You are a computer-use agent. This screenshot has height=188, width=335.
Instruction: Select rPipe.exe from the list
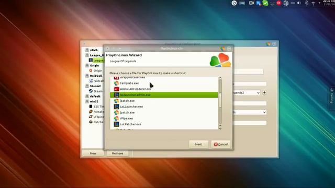[164, 119]
